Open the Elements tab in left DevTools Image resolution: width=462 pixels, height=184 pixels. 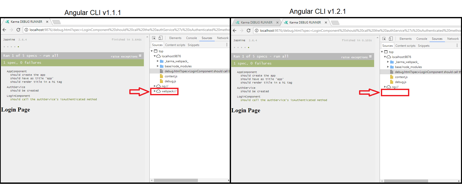175,38
